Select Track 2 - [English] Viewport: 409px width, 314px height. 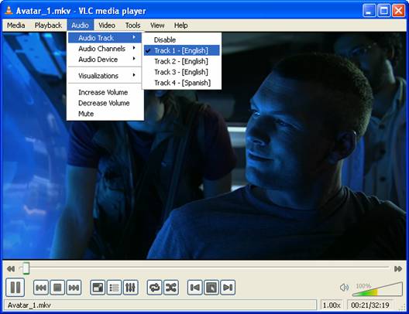182,61
